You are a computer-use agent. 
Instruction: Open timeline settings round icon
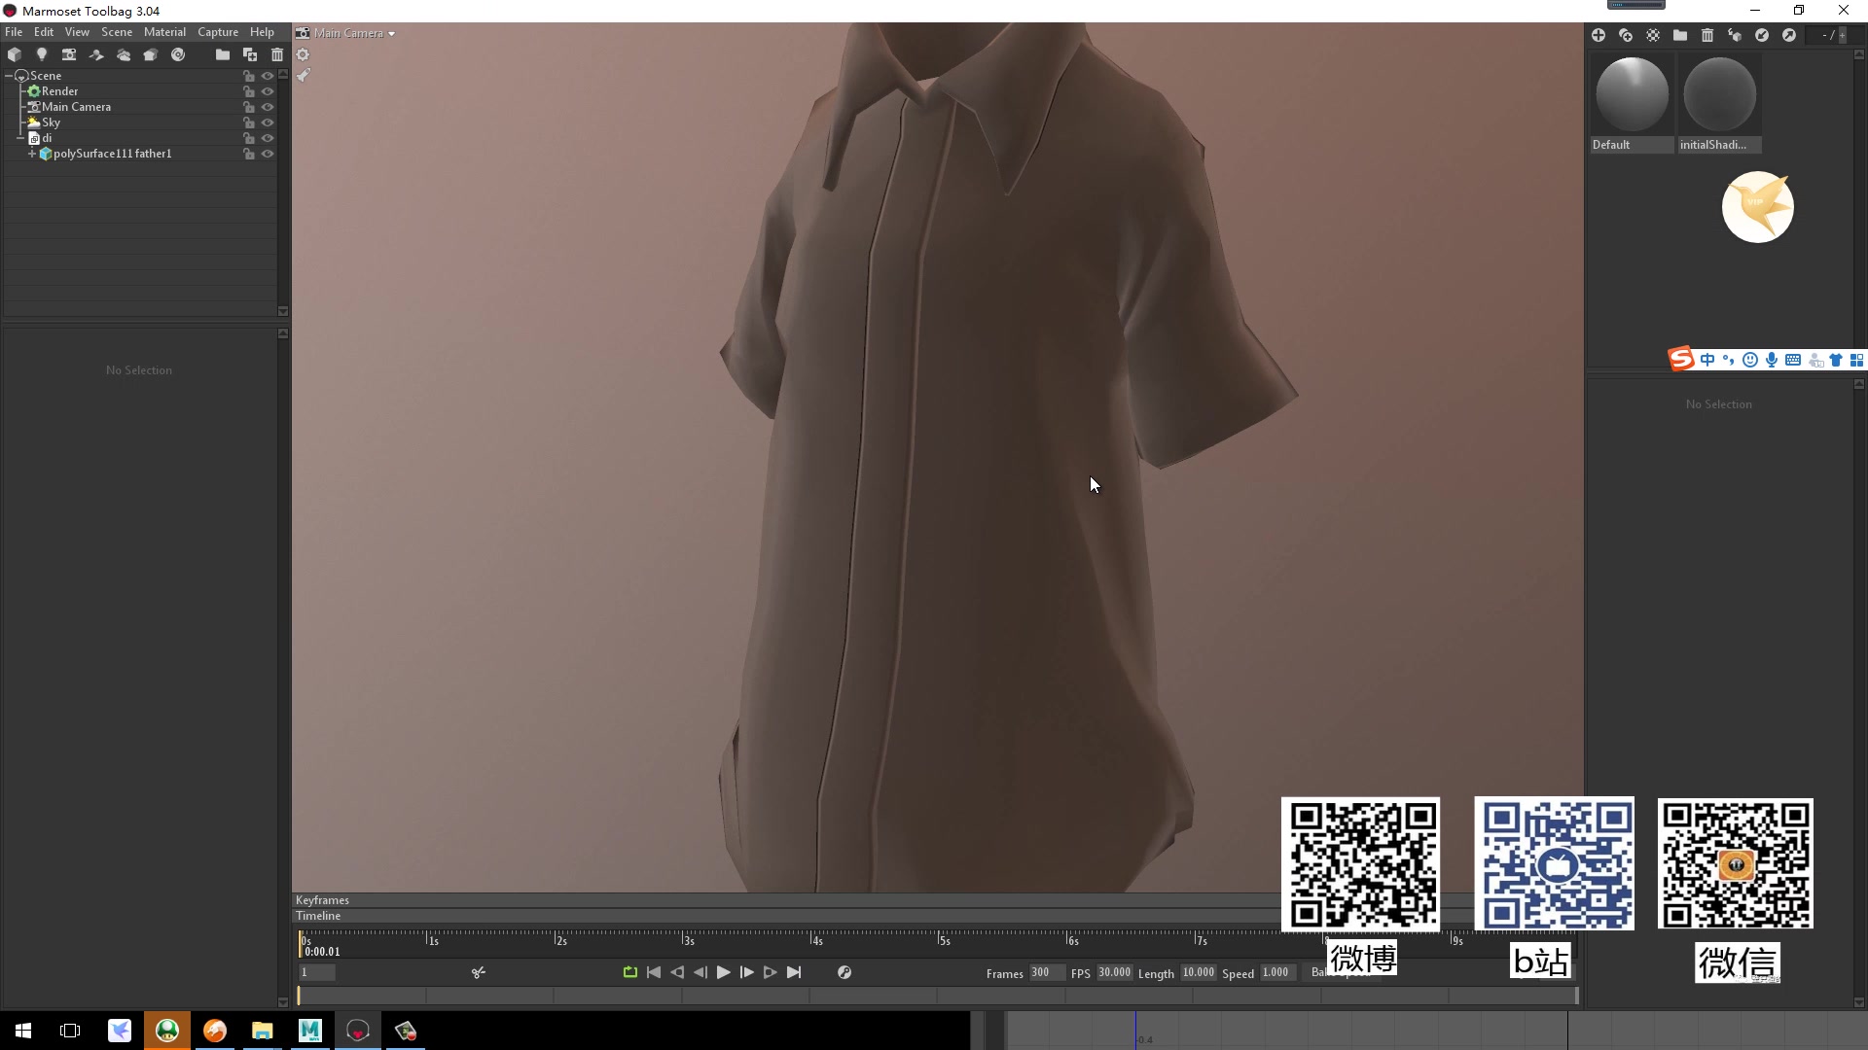(844, 972)
